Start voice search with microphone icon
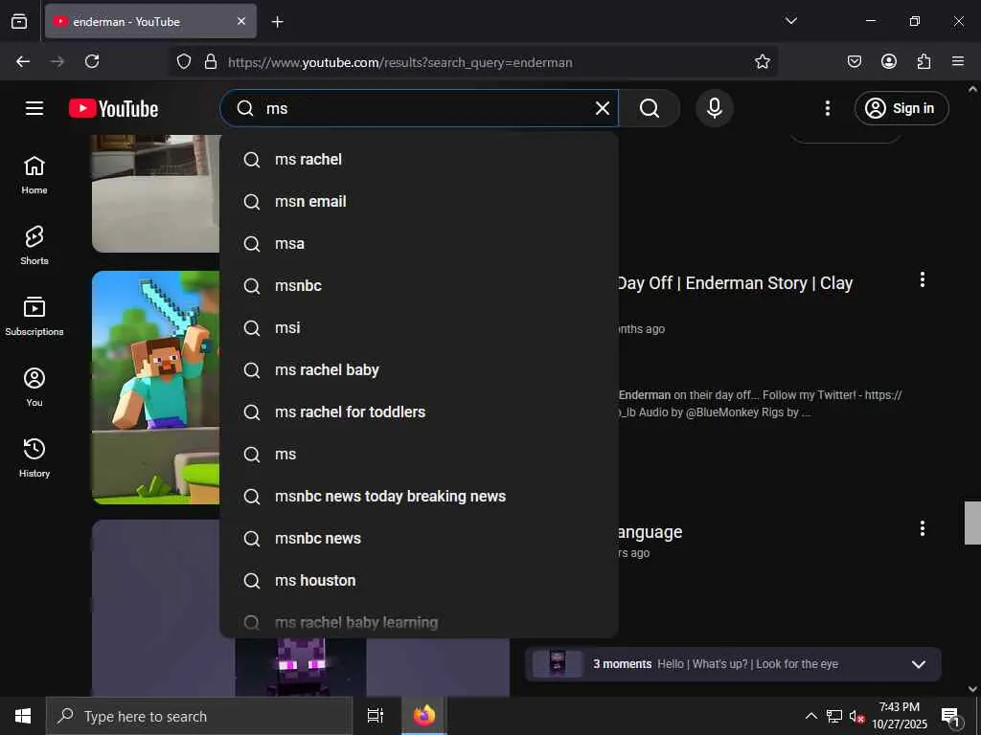 [x=714, y=108]
